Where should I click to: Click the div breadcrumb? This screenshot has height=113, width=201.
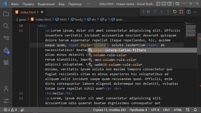(x=91, y=19)
